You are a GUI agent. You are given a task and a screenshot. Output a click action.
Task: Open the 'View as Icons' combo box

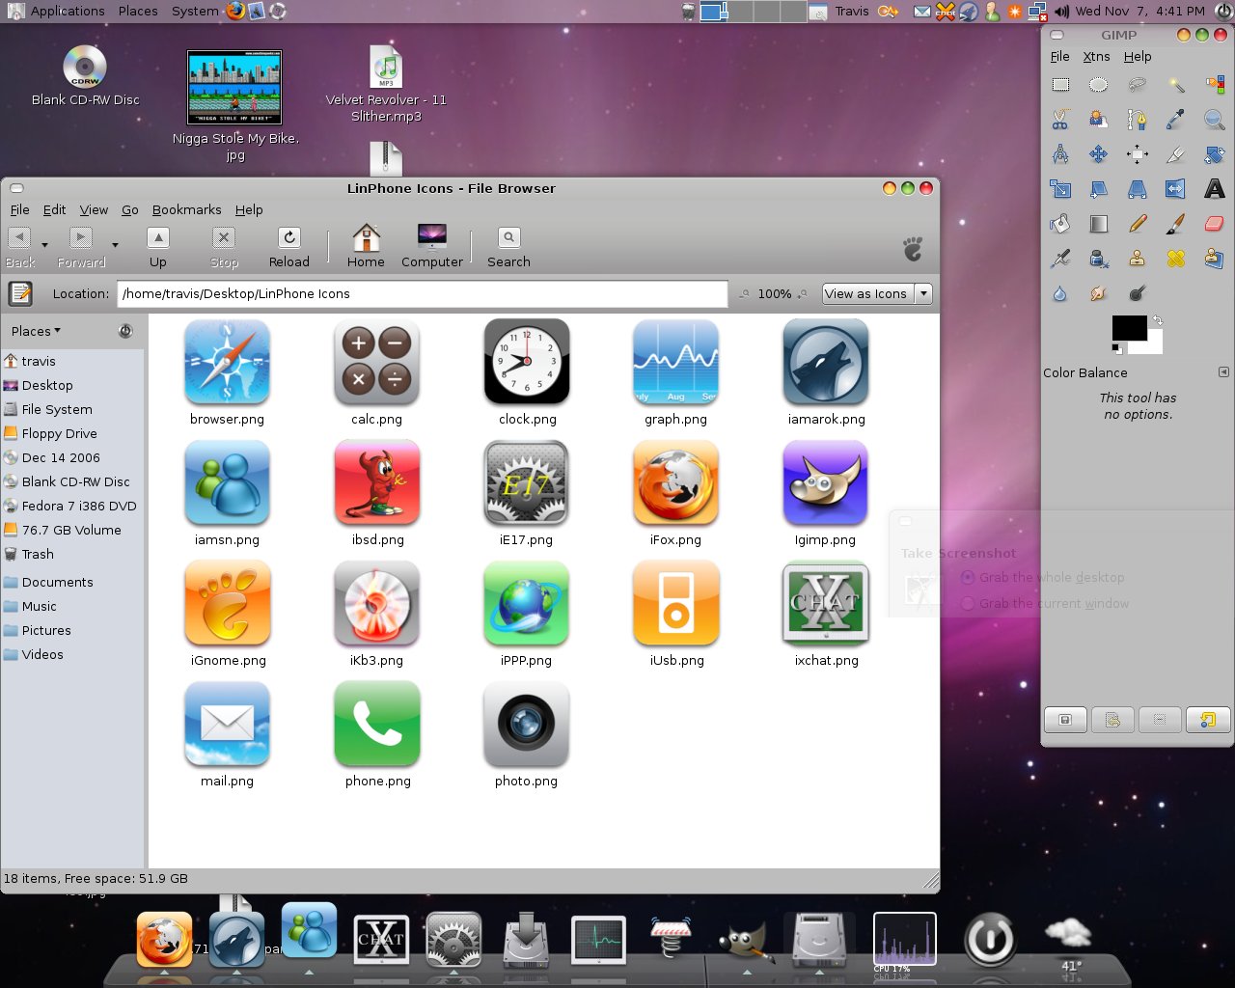(x=877, y=293)
